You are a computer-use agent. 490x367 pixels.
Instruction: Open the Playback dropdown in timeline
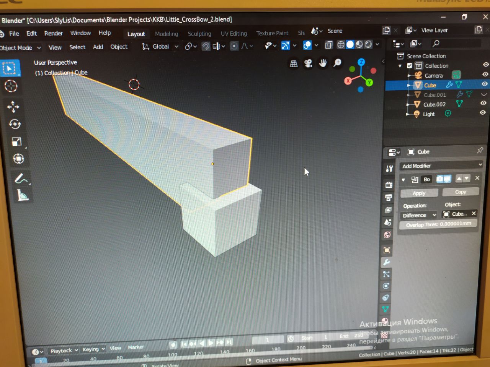tap(64, 350)
